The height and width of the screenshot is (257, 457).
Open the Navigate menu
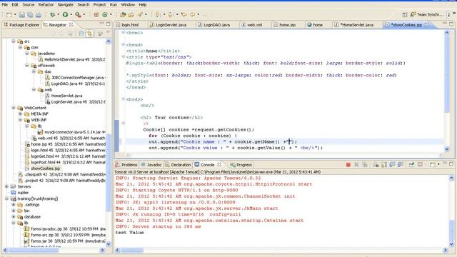coord(65,5)
